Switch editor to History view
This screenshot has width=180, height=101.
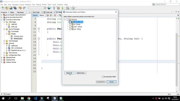[x=42, y=15]
